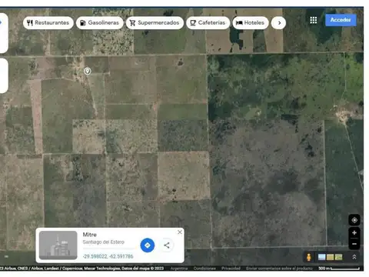
Task: Filter map by Cafeterías
Action: click(x=208, y=23)
